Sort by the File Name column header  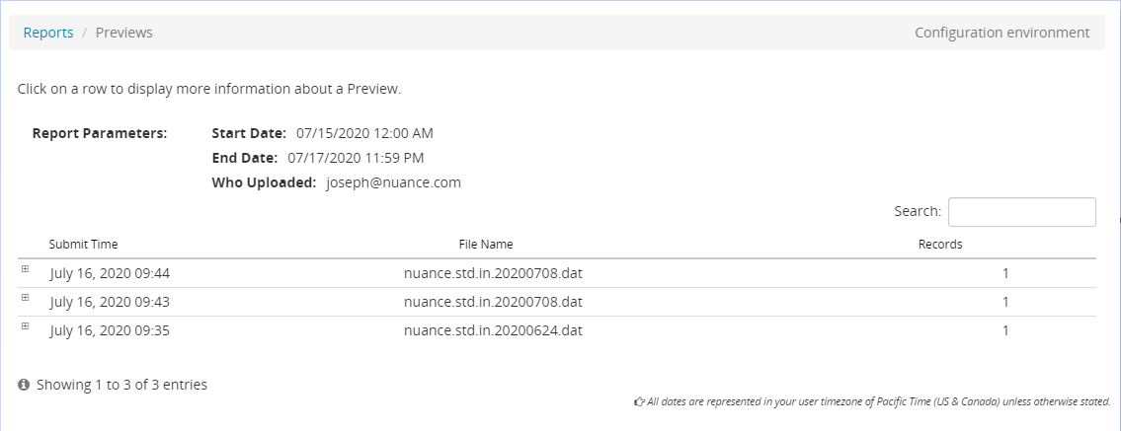coord(485,245)
